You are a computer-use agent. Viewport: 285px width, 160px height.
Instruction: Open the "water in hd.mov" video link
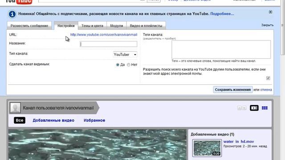pos(239,141)
